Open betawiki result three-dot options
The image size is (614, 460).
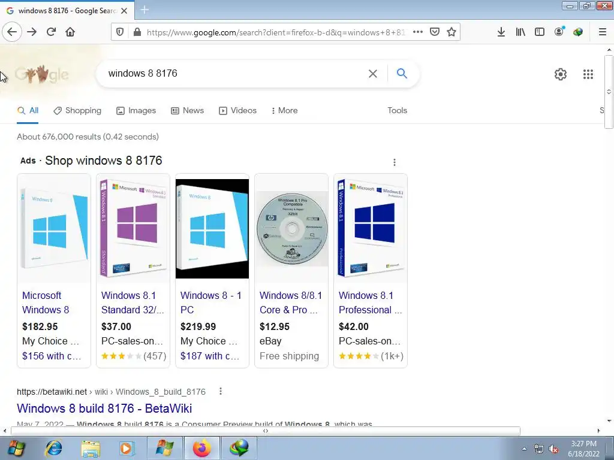tap(221, 391)
